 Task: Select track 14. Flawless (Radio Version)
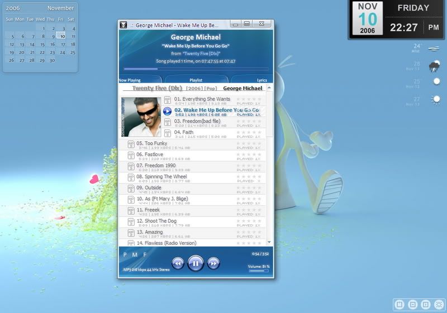pos(167,243)
